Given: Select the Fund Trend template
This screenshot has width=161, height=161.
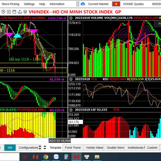Looking at the screenshot, I should 73,148.
